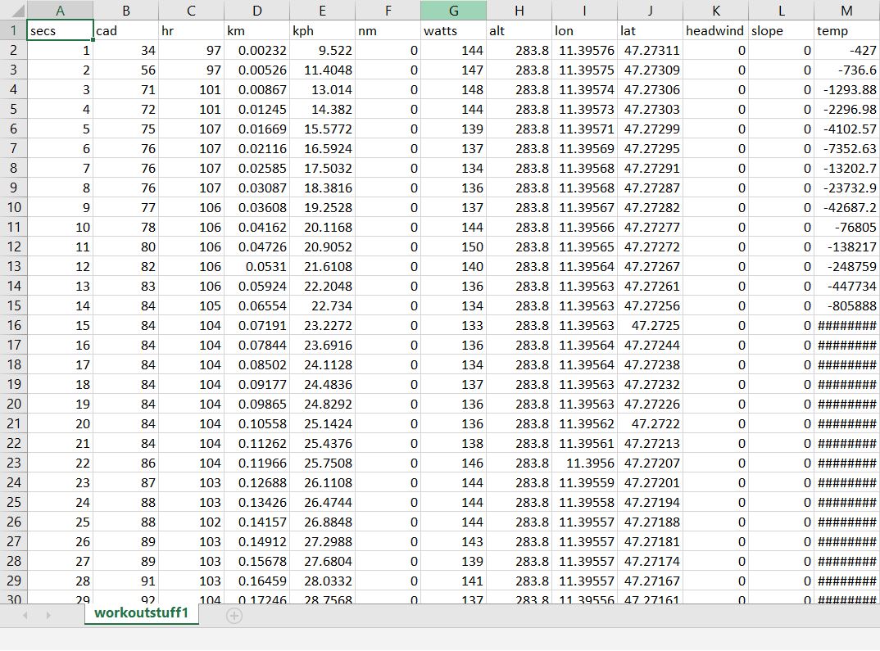Go to previous sheet arrow
The width and height of the screenshot is (880, 651).
click(x=25, y=616)
